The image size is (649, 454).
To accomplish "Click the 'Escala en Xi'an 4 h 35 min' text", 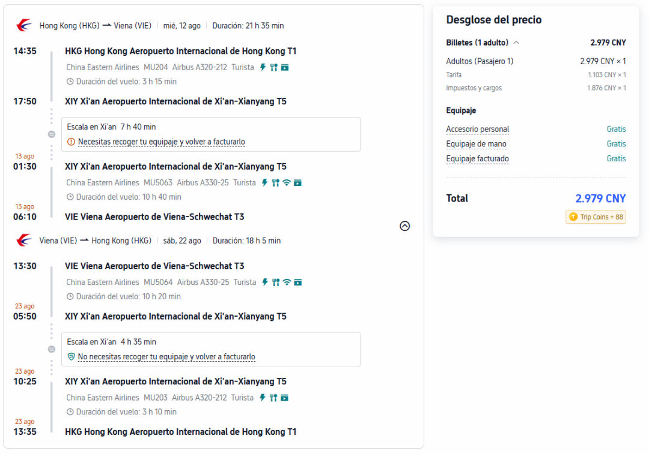I will (111, 342).
